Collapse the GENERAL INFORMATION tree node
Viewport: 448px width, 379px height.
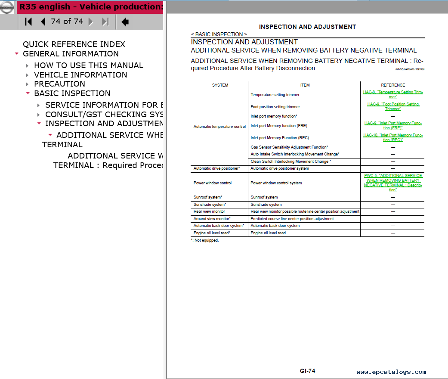pos(17,53)
